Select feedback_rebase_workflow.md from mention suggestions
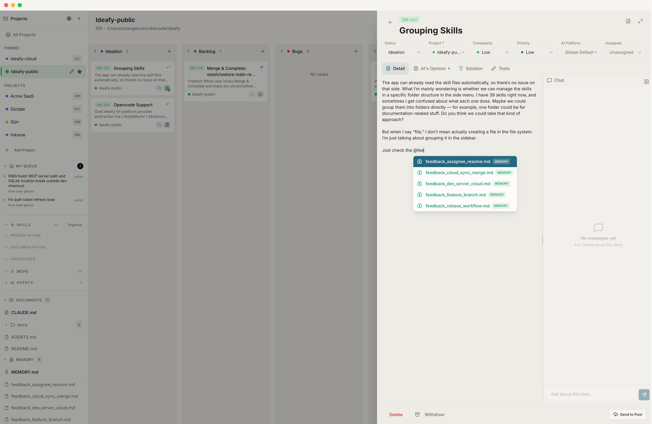This screenshot has width=652, height=424. click(x=465, y=206)
